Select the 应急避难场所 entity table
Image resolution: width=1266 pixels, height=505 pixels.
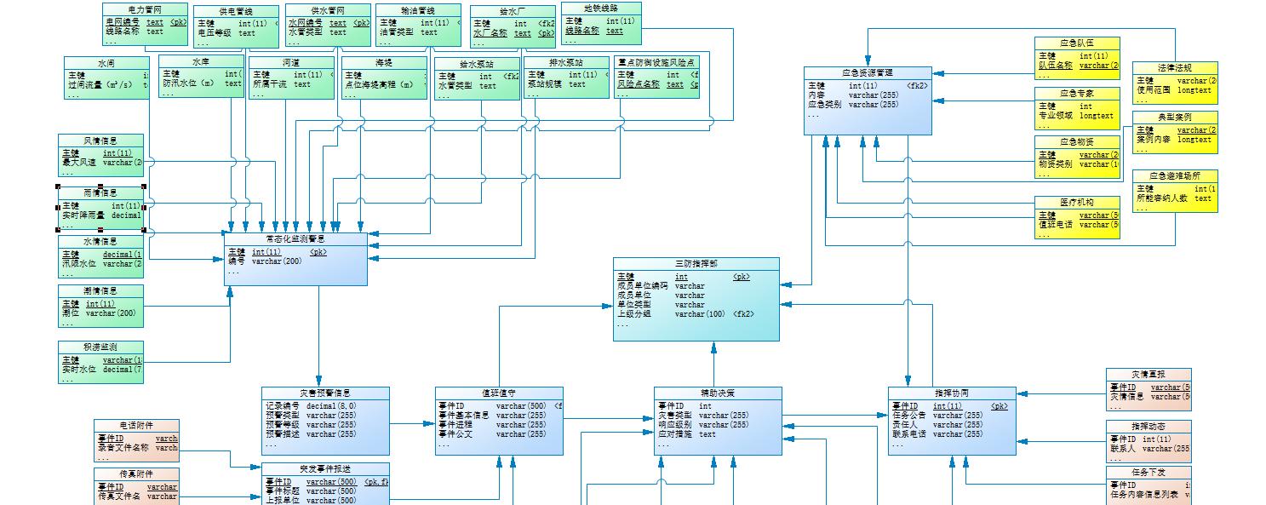coord(1175,191)
